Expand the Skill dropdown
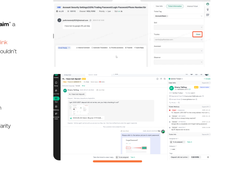The image size is (227, 181). coord(178,27)
